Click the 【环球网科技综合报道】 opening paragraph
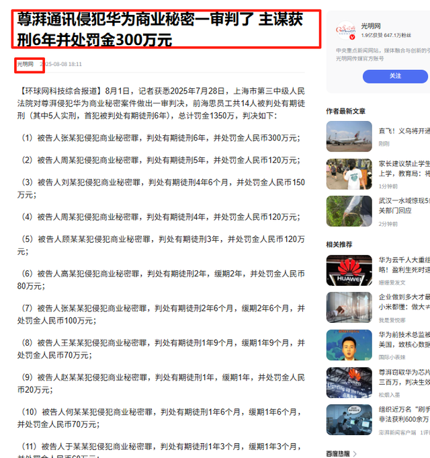Image resolution: width=430 pixels, height=458 pixels. (x=161, y=104)
